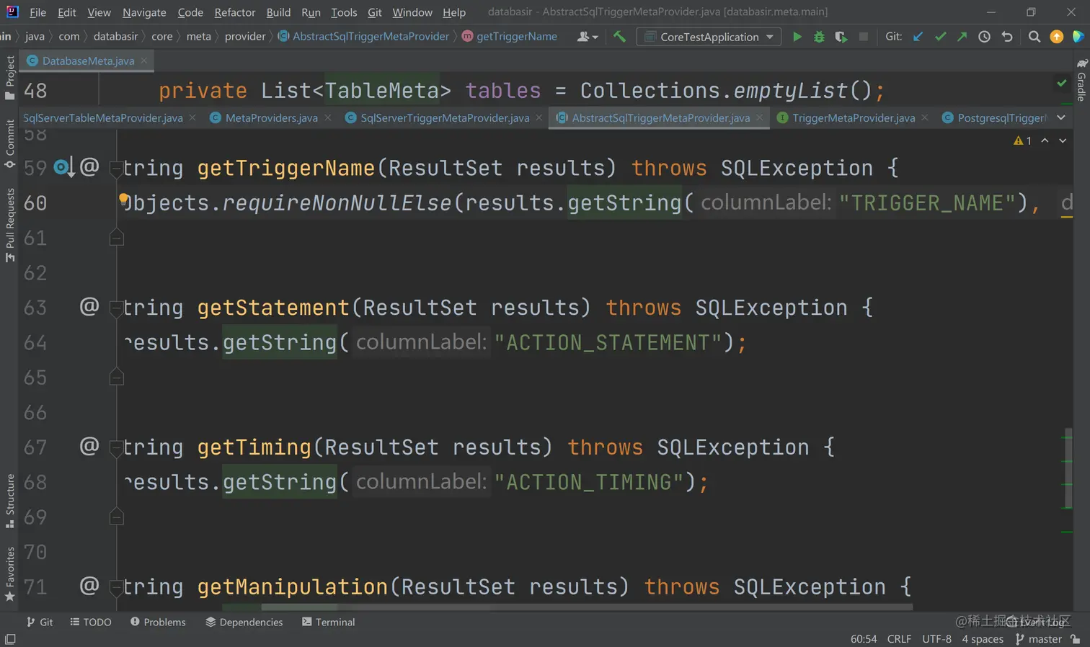Toggle the tool window bars icon bottom-left
This screenshot has width=1090, height=647.
coord(10,639)
